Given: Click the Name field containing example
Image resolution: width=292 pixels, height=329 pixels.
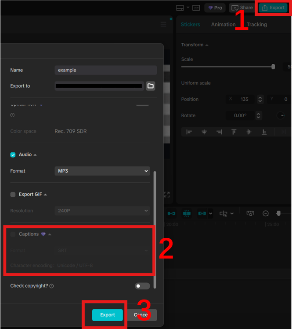Looking at the screenshot, I should tap(106, 70).
